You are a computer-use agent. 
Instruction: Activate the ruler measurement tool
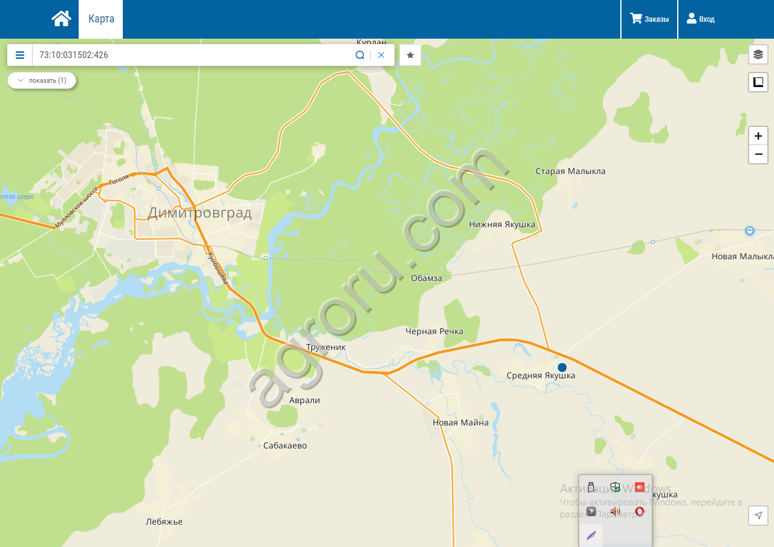pos(758,82)
